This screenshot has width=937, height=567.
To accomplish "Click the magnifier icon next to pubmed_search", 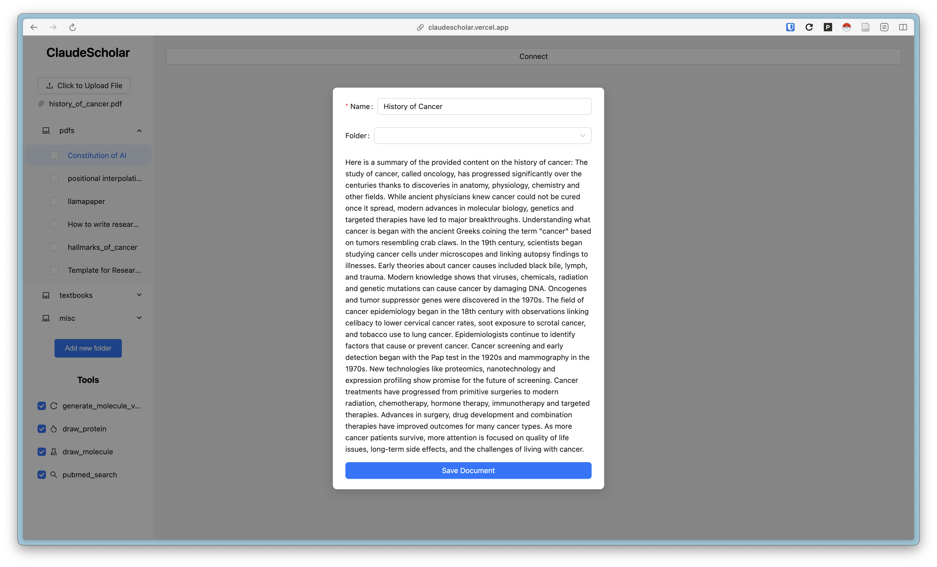I will [54, 475].
